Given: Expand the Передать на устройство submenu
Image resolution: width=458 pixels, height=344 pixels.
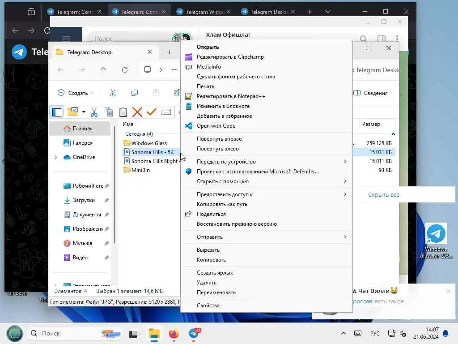Looking at the screenshot, I should click(267, 162).
